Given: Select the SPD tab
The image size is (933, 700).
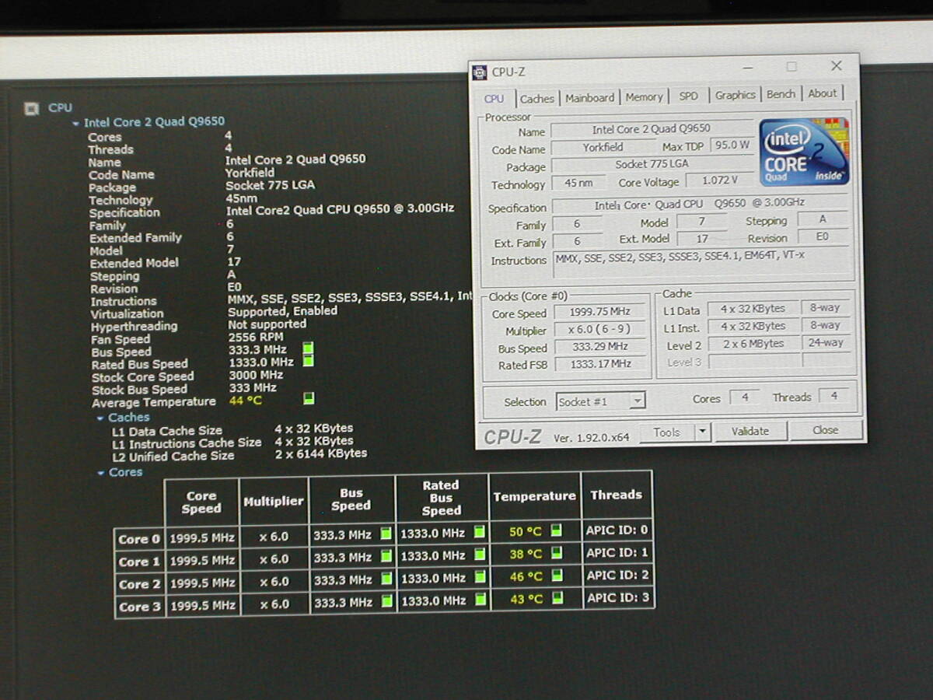Looking at the screenshot, I should coord(688,96).
